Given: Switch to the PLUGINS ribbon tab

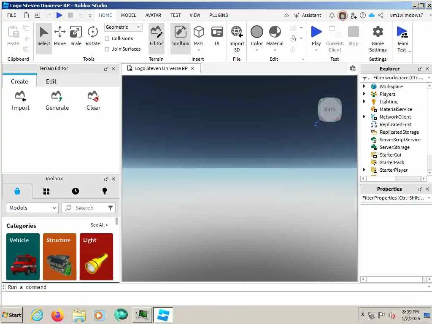Looking at the screenshot, I should (x=219, y=15).
